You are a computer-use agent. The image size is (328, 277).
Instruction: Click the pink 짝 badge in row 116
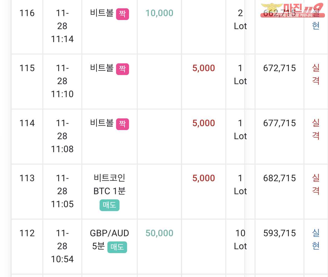pos(122,14)
